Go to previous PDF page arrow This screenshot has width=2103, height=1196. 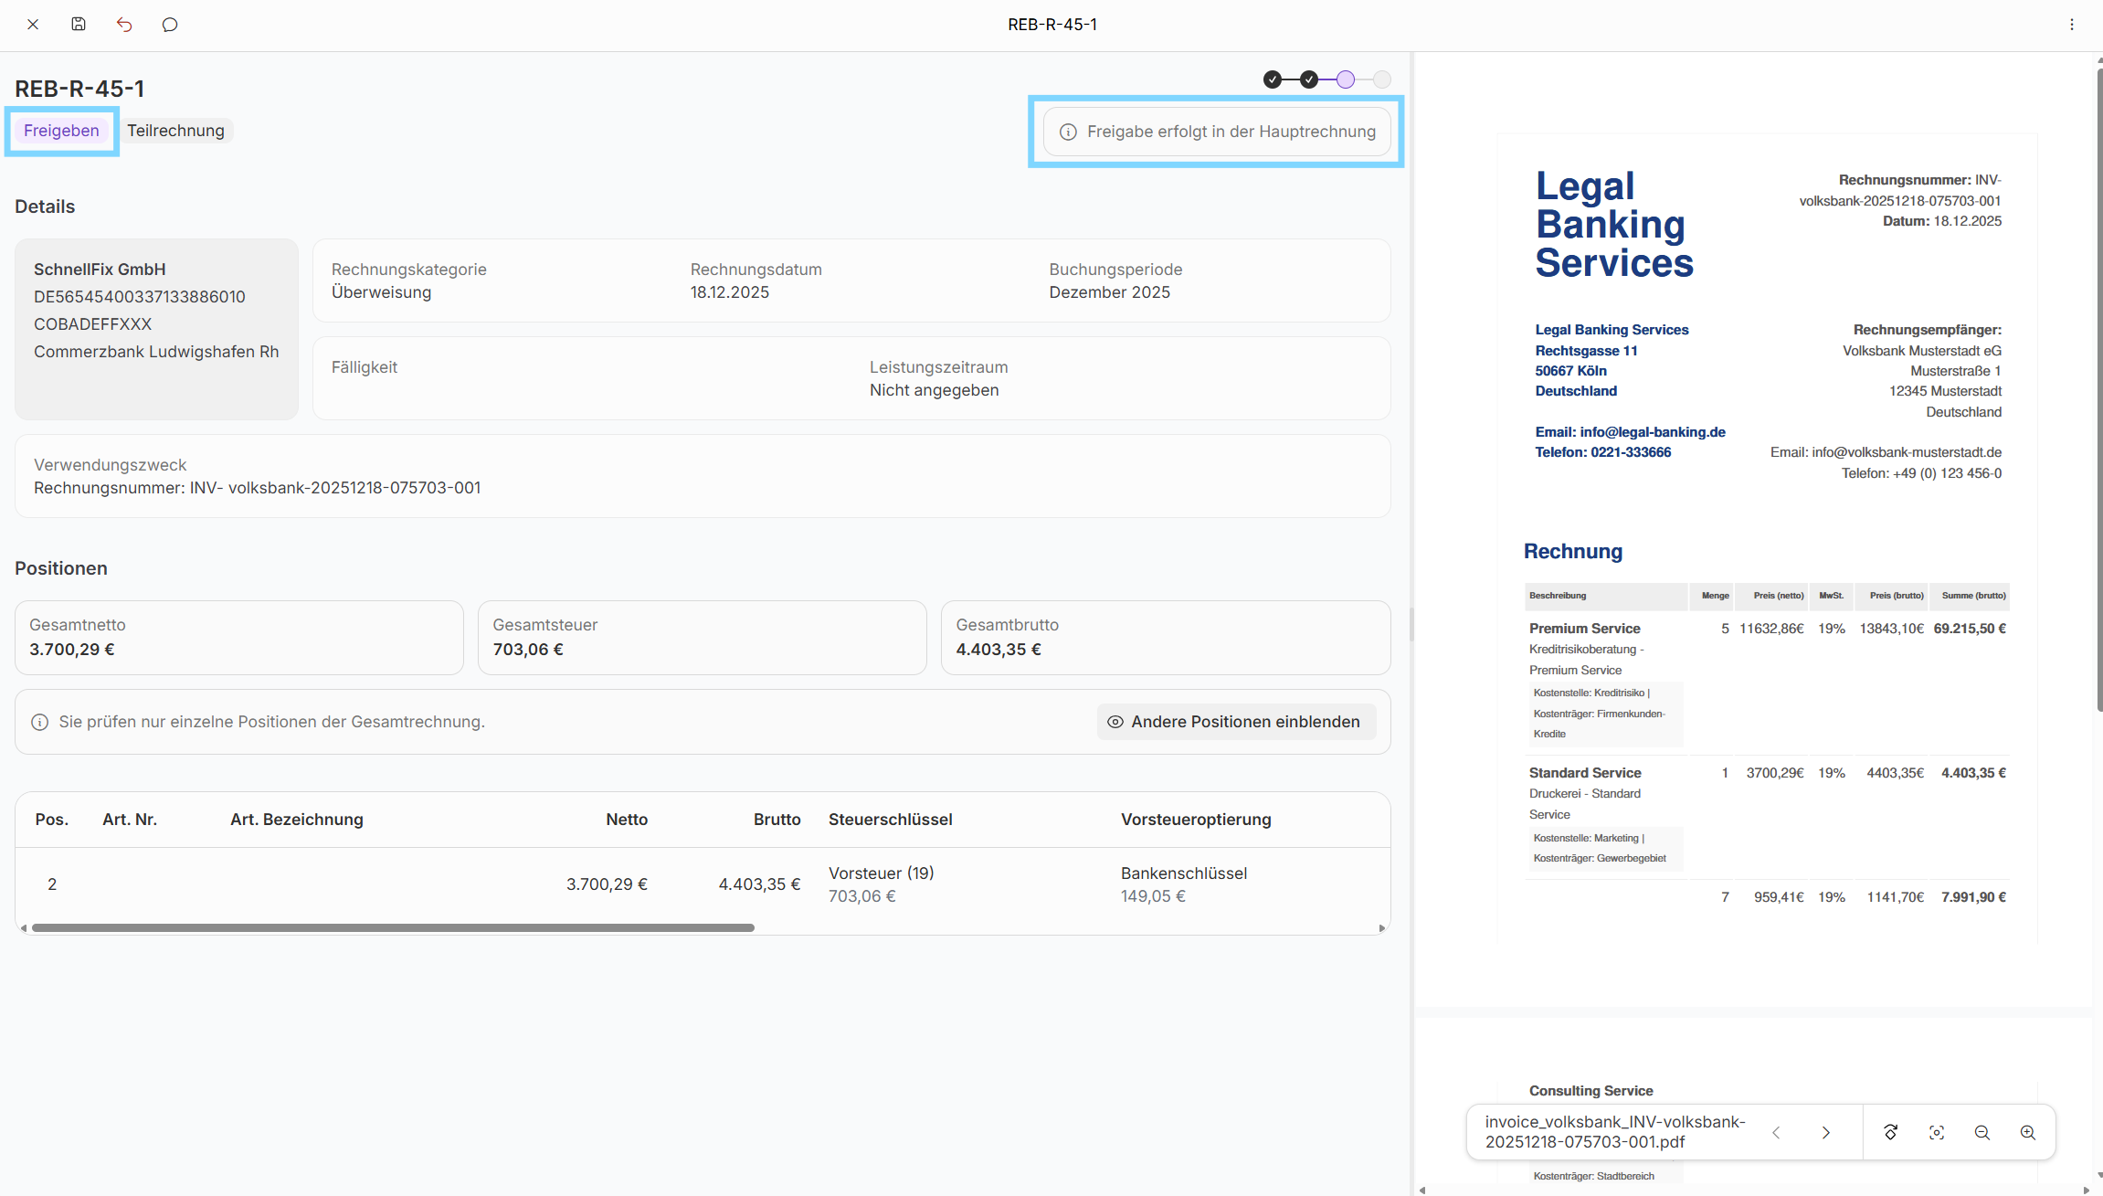[x=1776, y=1132]
